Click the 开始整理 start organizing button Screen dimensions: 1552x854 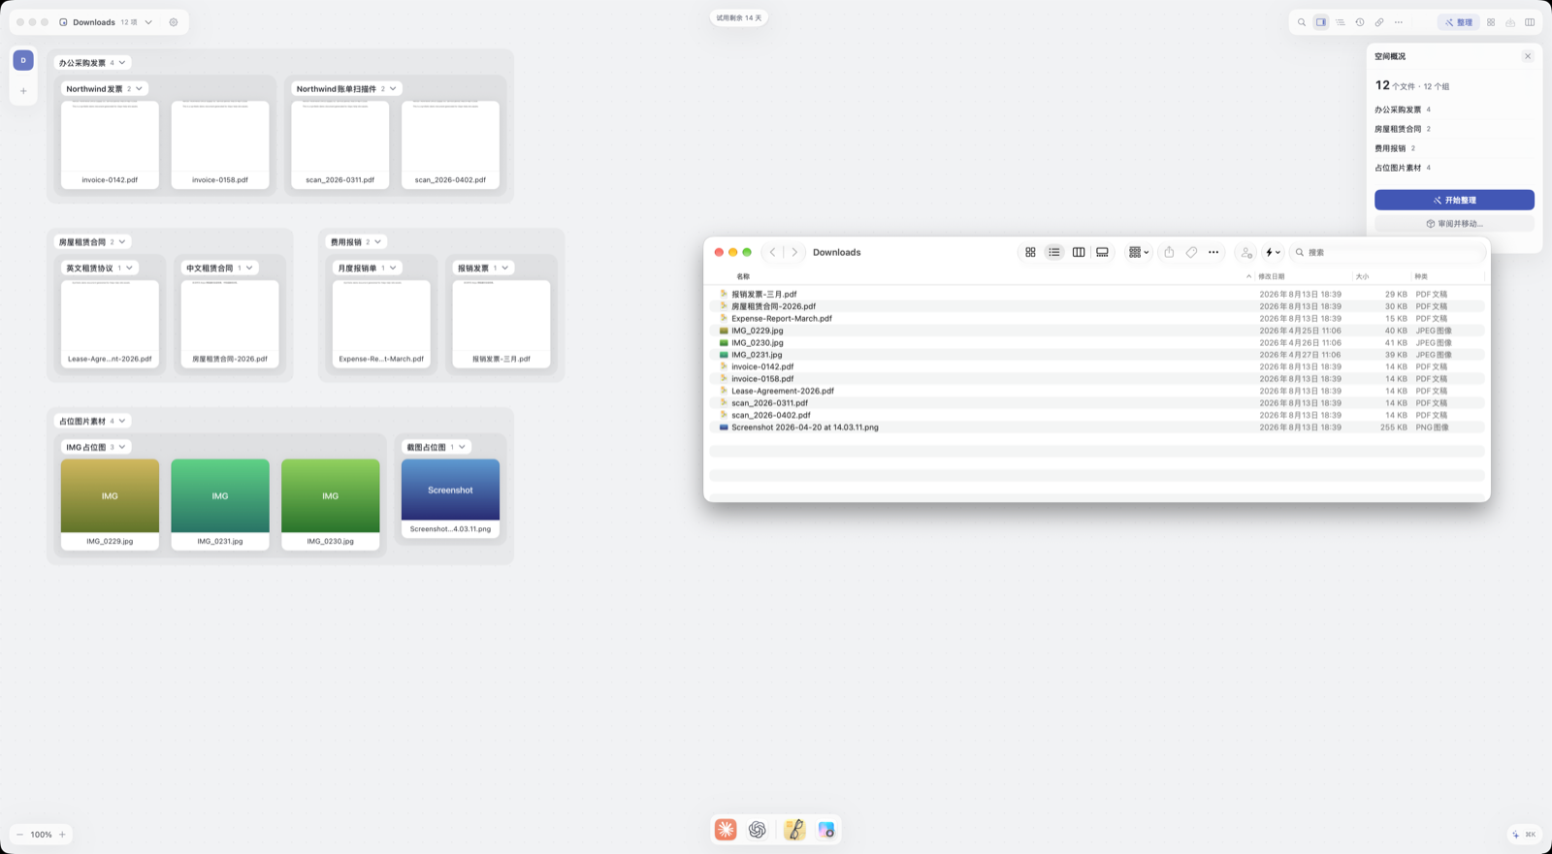coord(1454,200)
